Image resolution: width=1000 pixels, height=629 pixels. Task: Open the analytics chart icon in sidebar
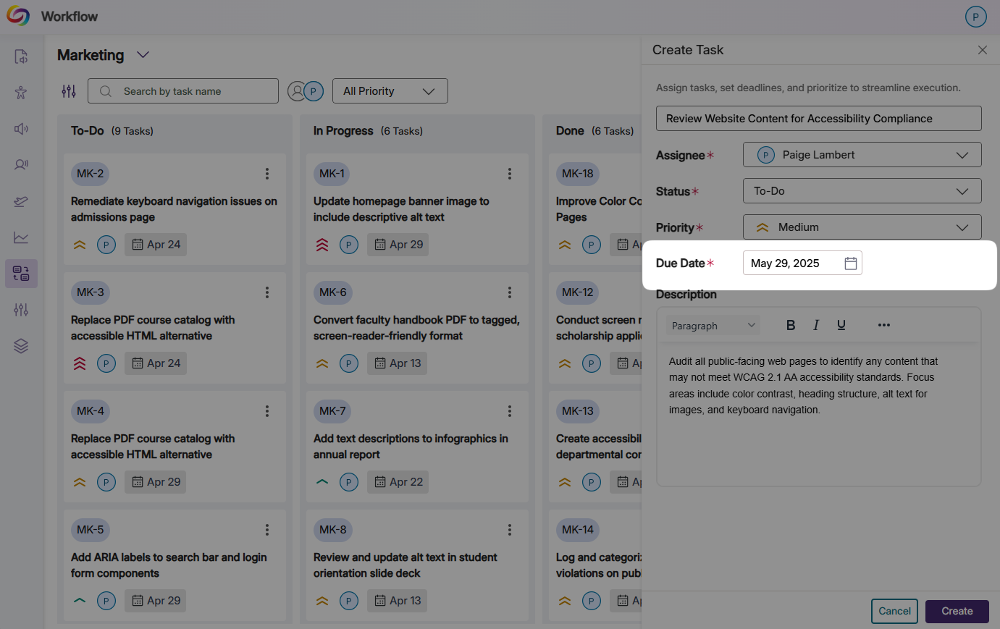[x=21, y=237]
